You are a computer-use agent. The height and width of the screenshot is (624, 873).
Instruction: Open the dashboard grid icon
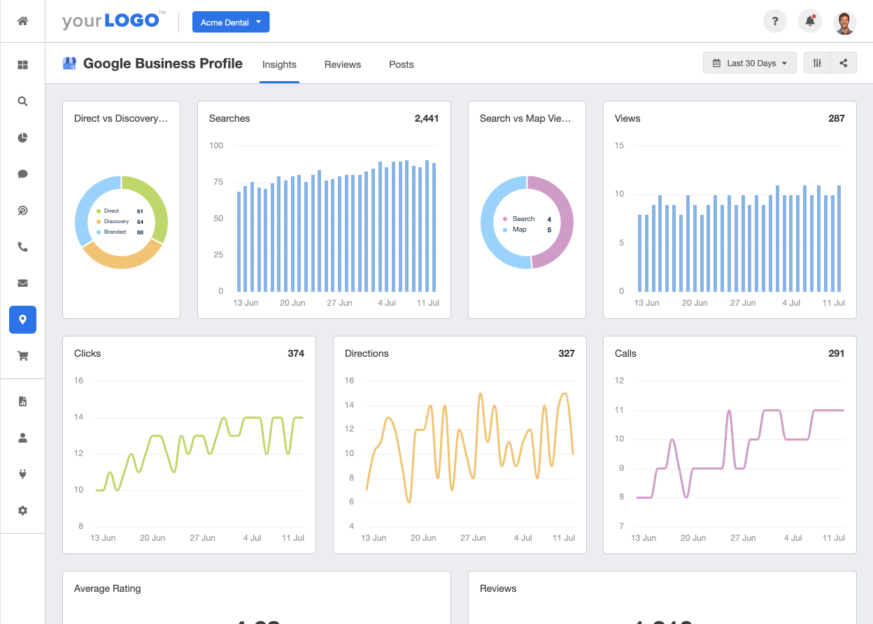pyautogui.click(x=22, y=65)
